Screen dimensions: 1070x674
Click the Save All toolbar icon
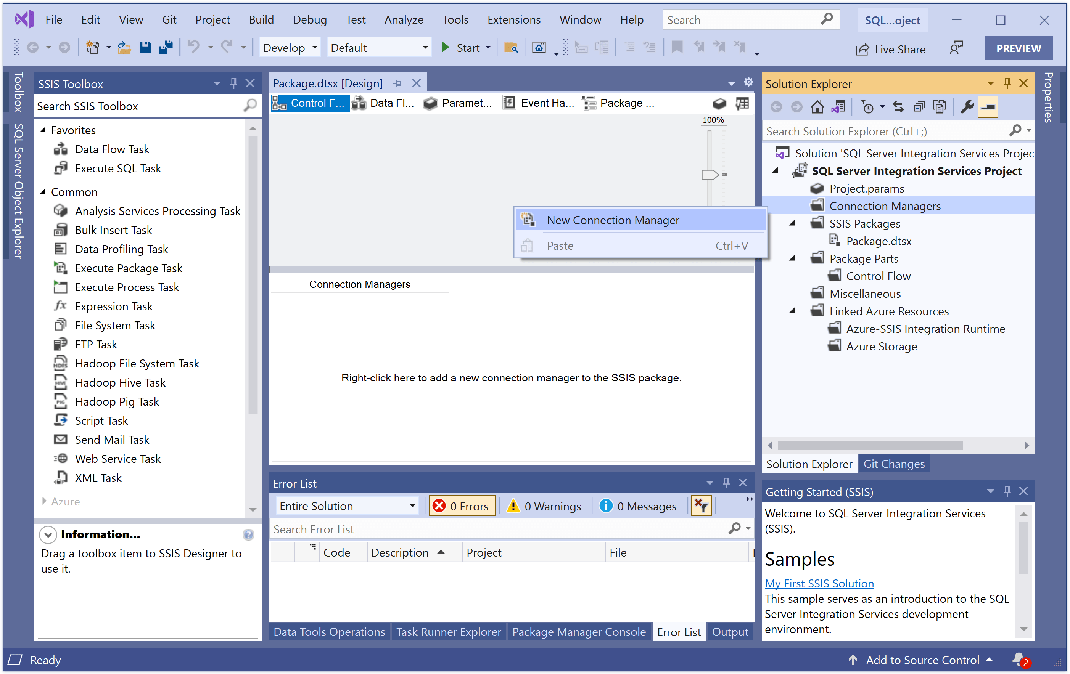click(x=166, y=47)
